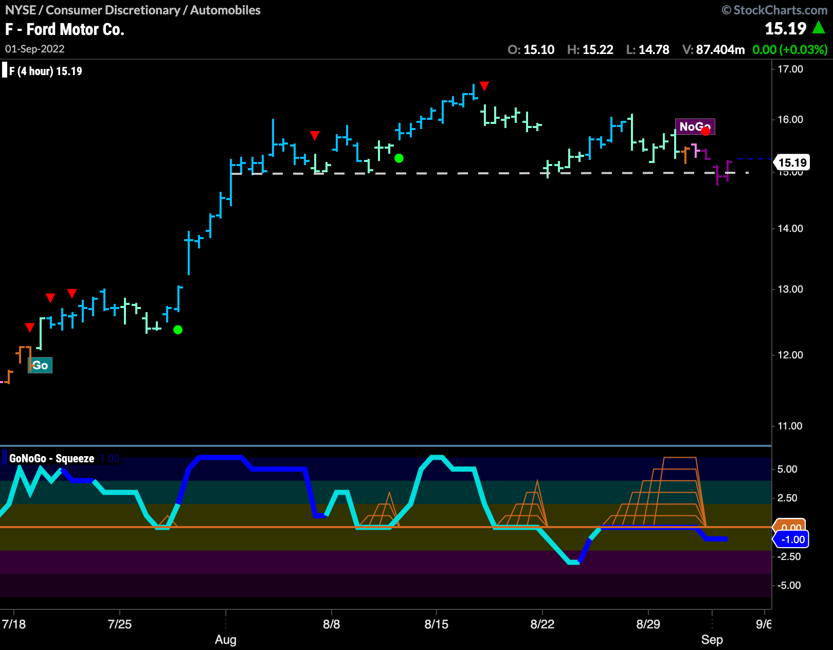Click the 8/22 date axis label
The width and height of the screenshot is (833, 650).
tap(542, 624)
